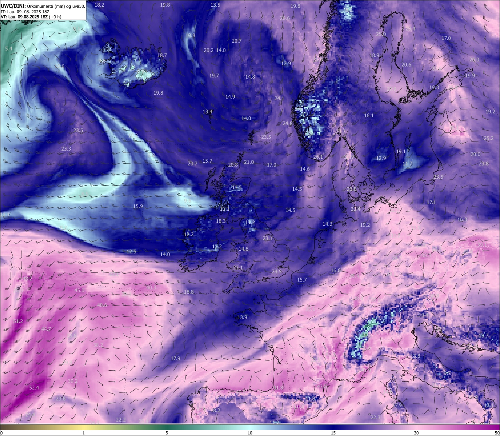Viewport: 500px width, 436px height.
Task: Click the 12.2 value over Ireland
Action: pyautogui.click(x=189, y=234)
